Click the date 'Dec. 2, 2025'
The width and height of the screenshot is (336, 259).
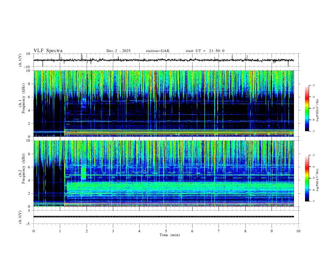point(118,51)
